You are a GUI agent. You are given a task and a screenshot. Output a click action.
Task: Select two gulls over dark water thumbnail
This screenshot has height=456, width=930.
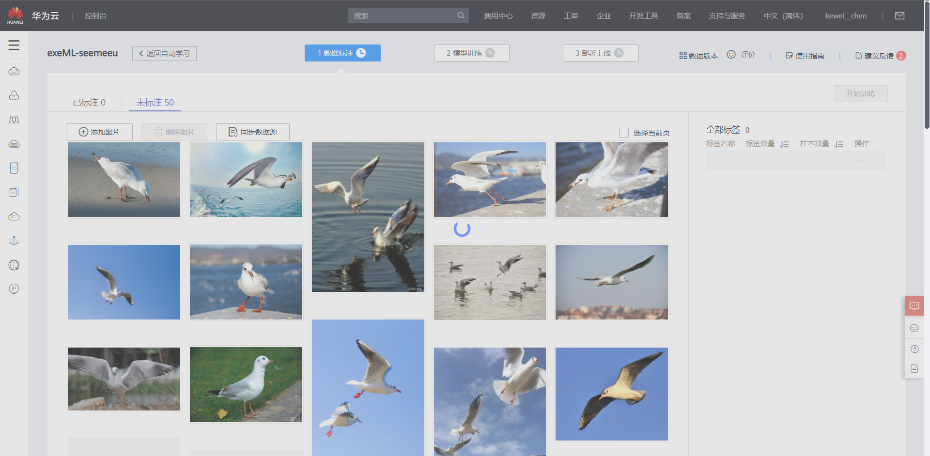pyautogui.click(x=368, y=217)
